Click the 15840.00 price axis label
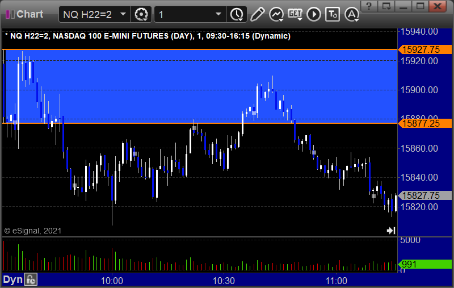 coord(419,177)
